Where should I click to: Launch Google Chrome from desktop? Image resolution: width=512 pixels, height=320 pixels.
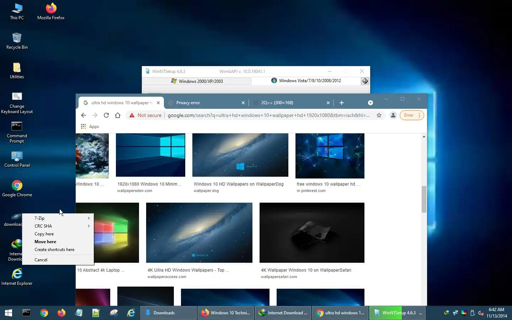click(17, 188)
